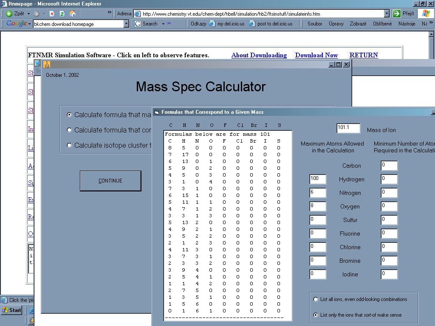Click the Google Search button
Screen dimensions: 435x326
coord(146,24)
